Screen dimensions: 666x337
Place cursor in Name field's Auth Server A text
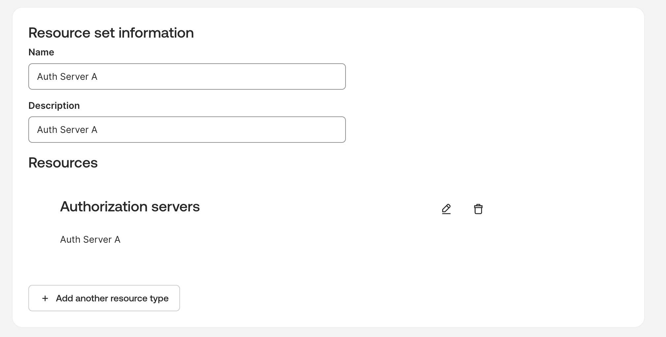(67, 77)
